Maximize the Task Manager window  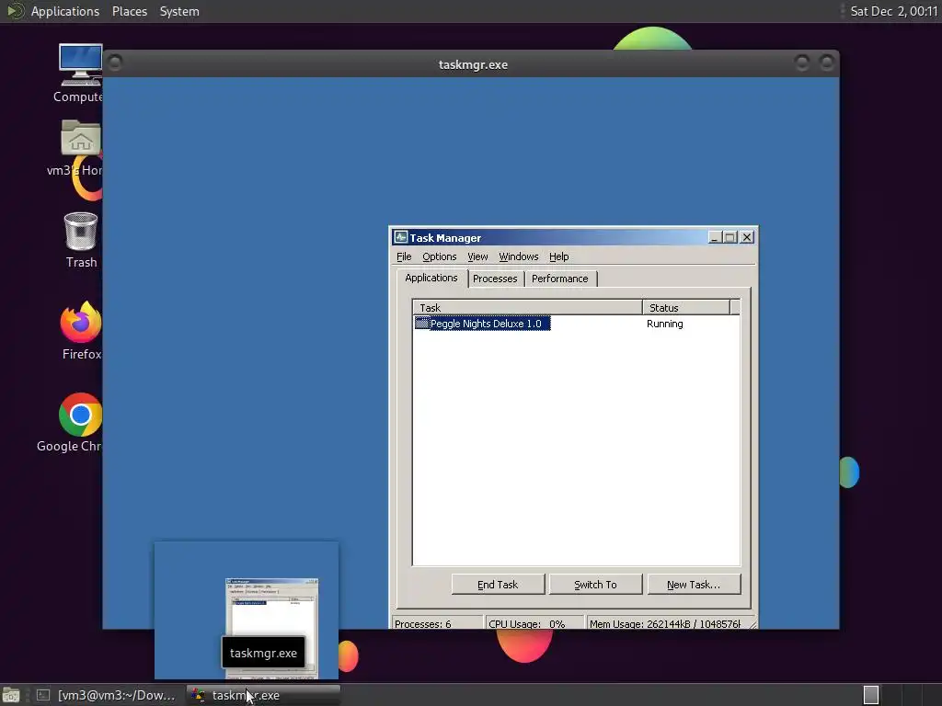point(729,237)
